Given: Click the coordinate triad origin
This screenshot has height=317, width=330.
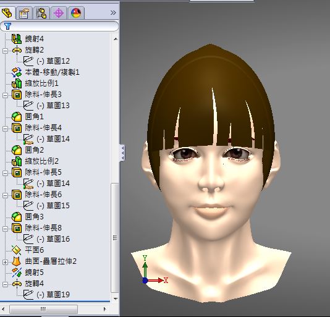Looking at the screenshot, I should (145, 281).
